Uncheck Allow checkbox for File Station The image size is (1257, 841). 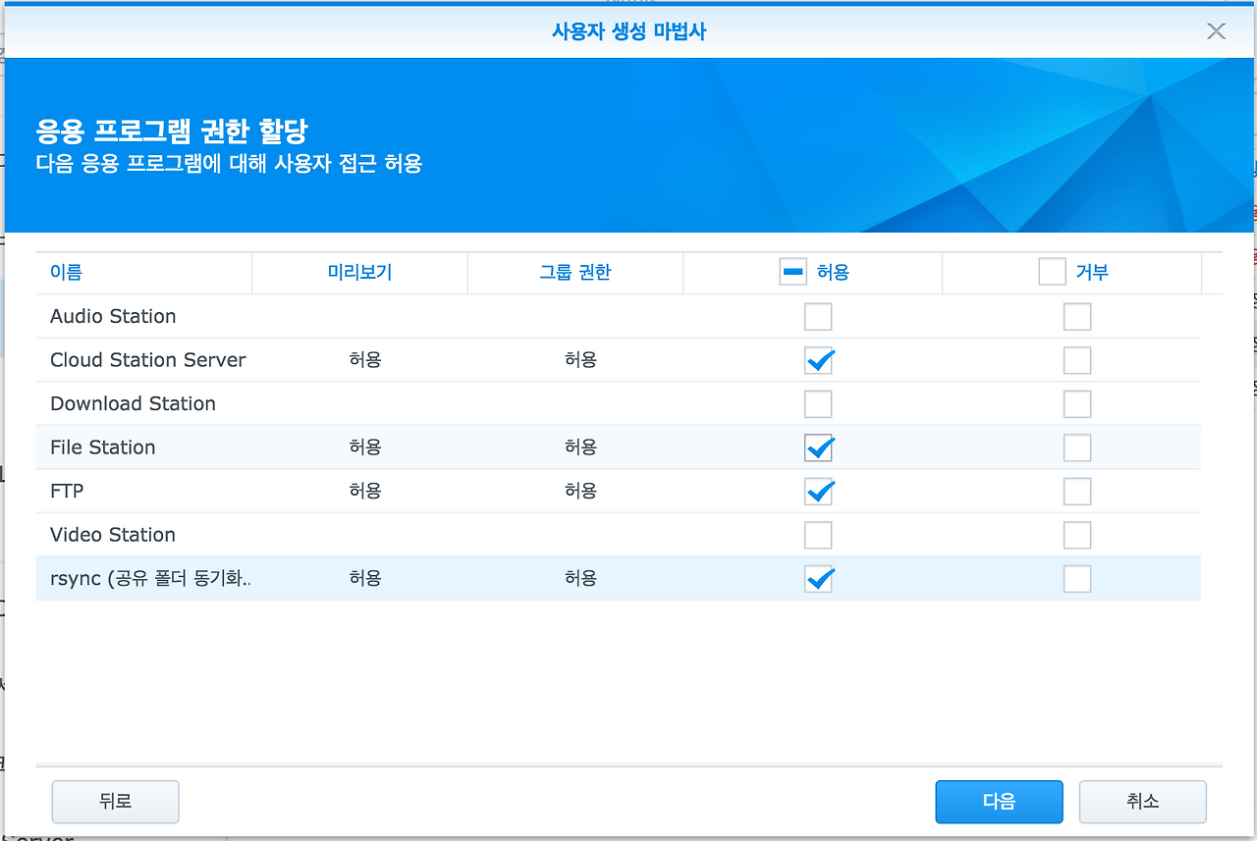pyautogui.click(x=818, y=447)
